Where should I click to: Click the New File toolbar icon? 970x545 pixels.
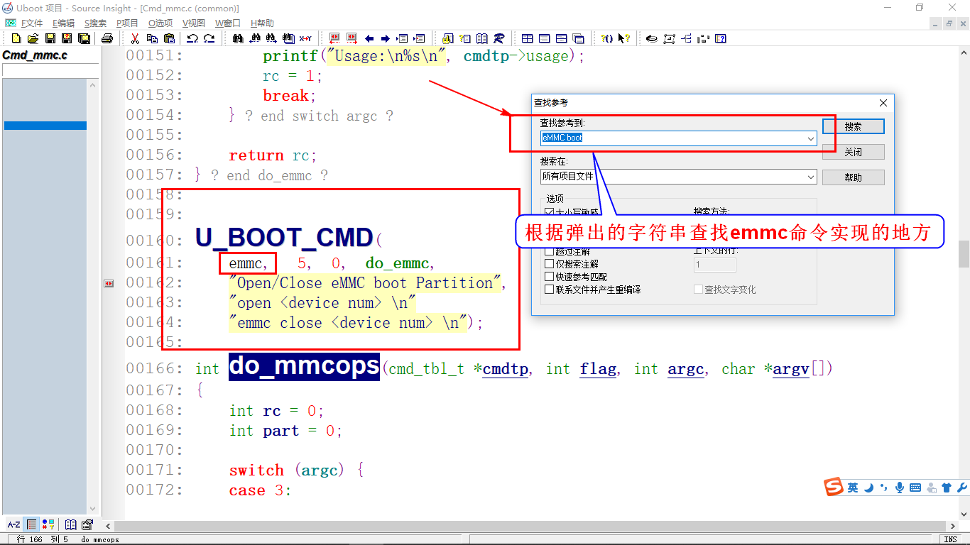click(x=16, y=38)
